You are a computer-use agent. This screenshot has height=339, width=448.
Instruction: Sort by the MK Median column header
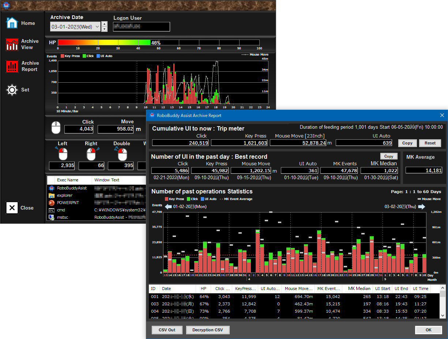coord(359,289)
